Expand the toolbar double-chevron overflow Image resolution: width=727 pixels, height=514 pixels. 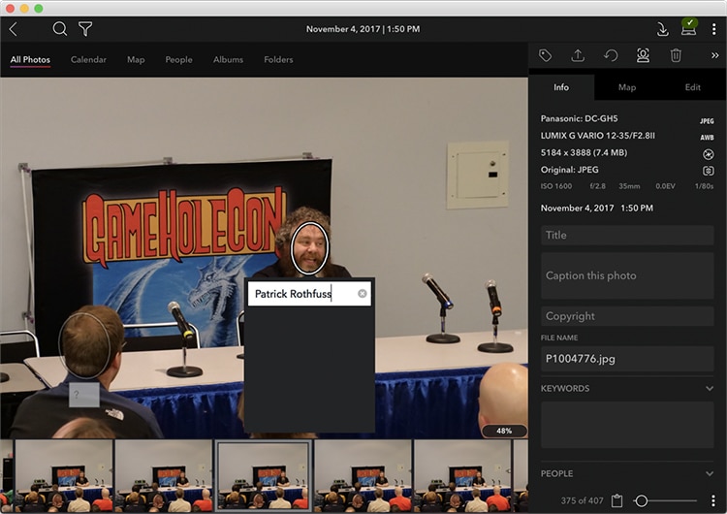click(x=714, y=56)
